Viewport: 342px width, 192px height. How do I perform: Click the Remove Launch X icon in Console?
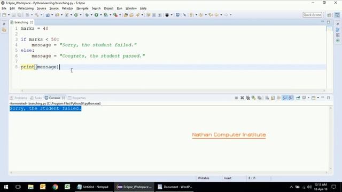242,98
